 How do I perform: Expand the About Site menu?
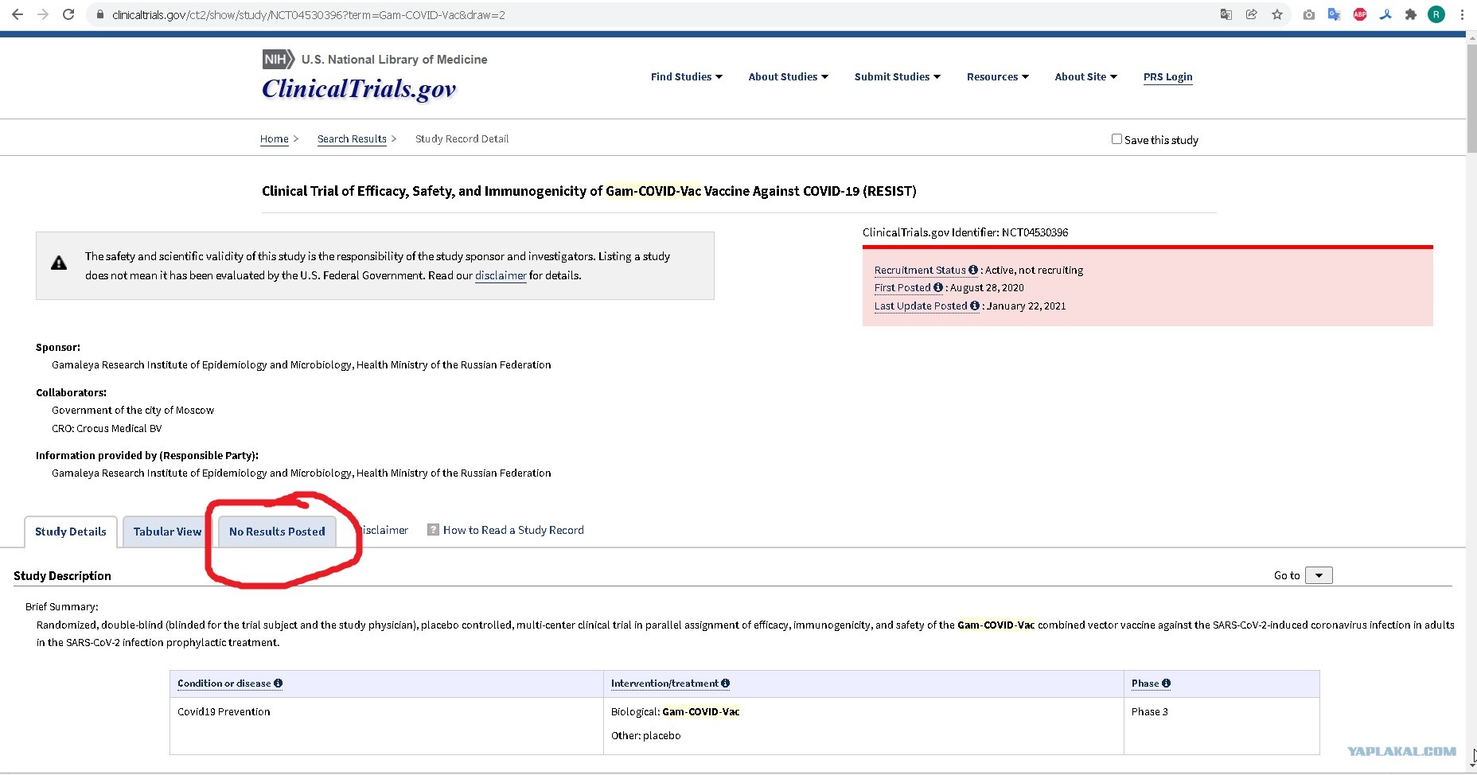tap(1086, 76)
